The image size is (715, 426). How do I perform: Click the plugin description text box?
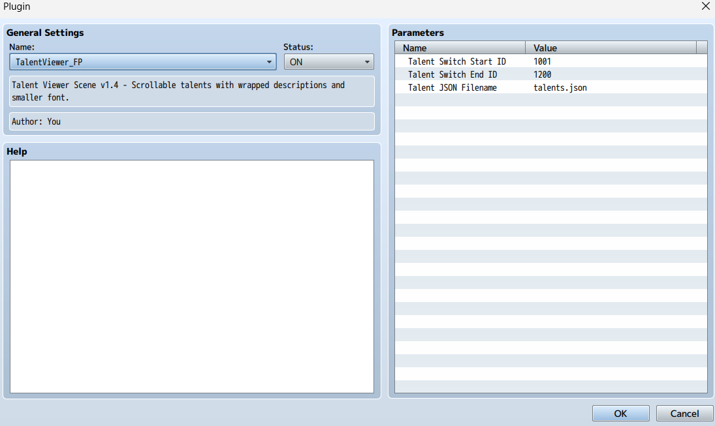click(x=191, y=91)
